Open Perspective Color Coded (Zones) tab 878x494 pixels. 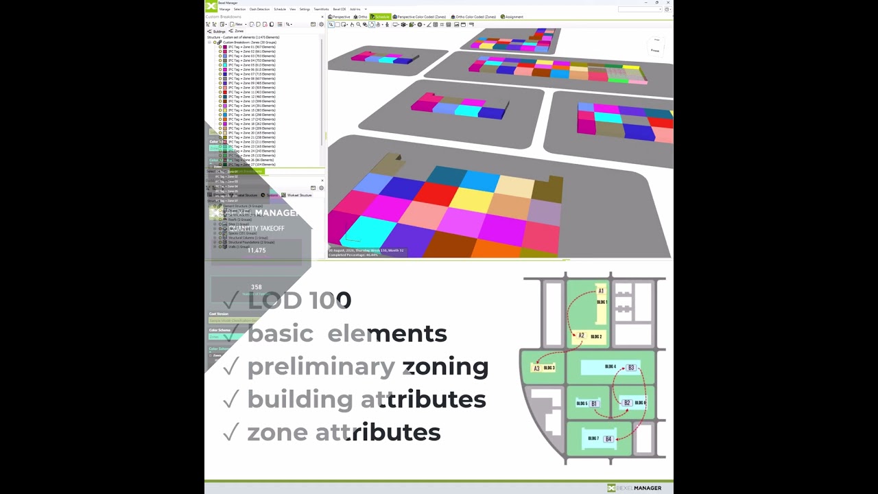[419, 16]
